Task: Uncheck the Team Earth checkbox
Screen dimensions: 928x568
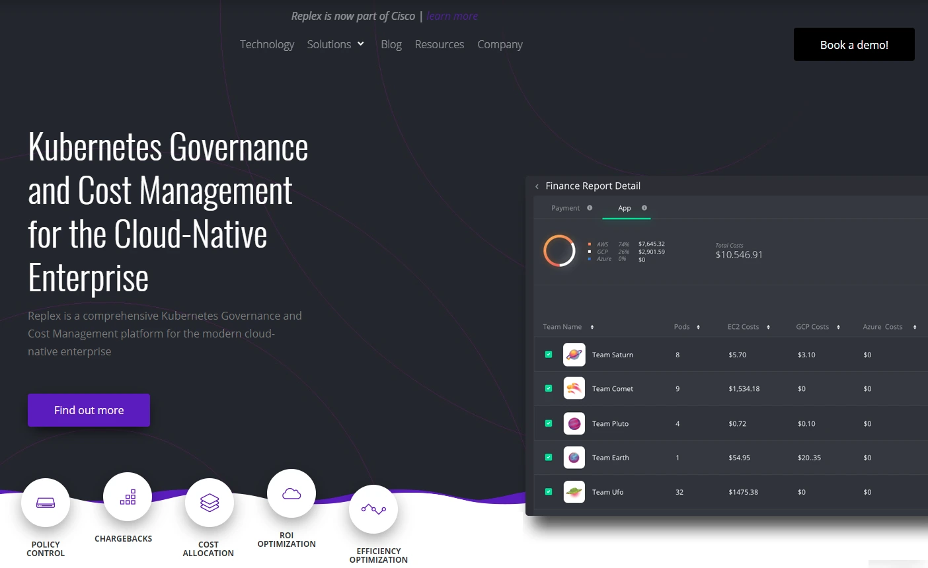Action: tap(548, 456)
